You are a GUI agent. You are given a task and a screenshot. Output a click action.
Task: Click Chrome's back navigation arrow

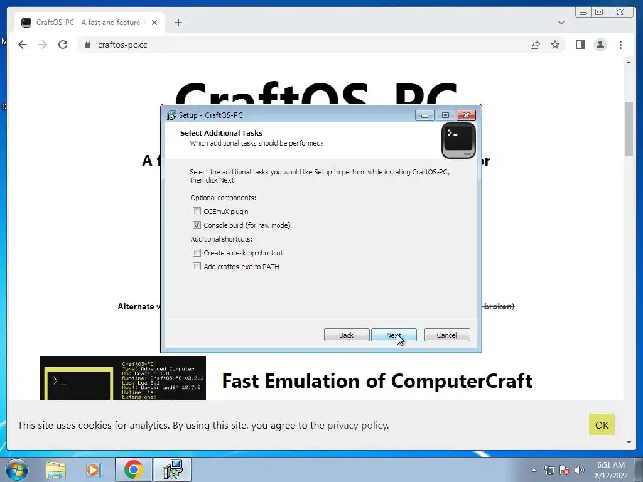pos(23,45)
